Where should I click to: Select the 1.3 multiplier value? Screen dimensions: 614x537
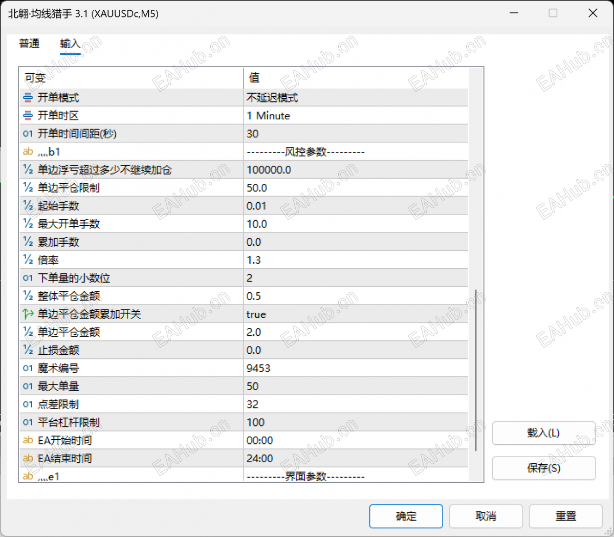pyautogui.click(x=356, y=260)
